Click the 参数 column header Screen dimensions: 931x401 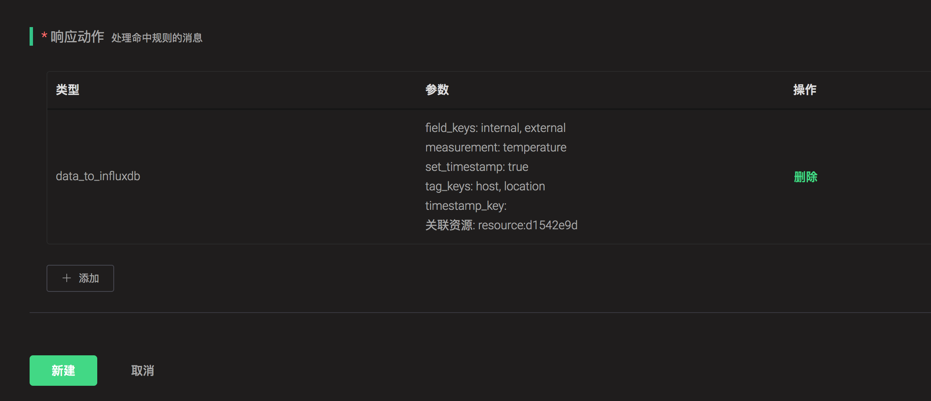[x=437, y=90]
